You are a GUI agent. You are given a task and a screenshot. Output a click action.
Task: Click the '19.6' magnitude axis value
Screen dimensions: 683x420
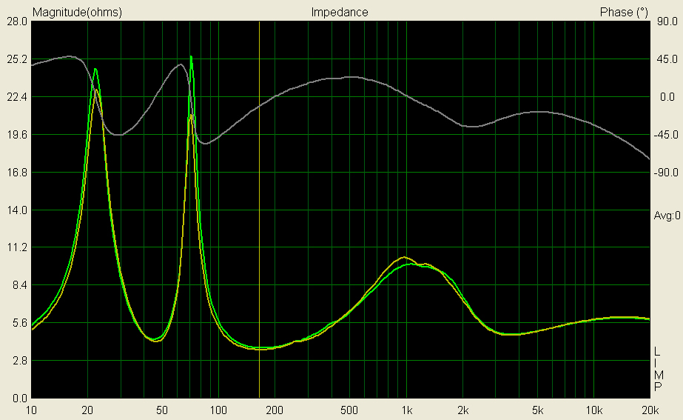click(17, 135)
